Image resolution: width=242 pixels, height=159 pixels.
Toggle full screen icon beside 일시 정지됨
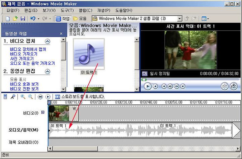click(145, 74)
